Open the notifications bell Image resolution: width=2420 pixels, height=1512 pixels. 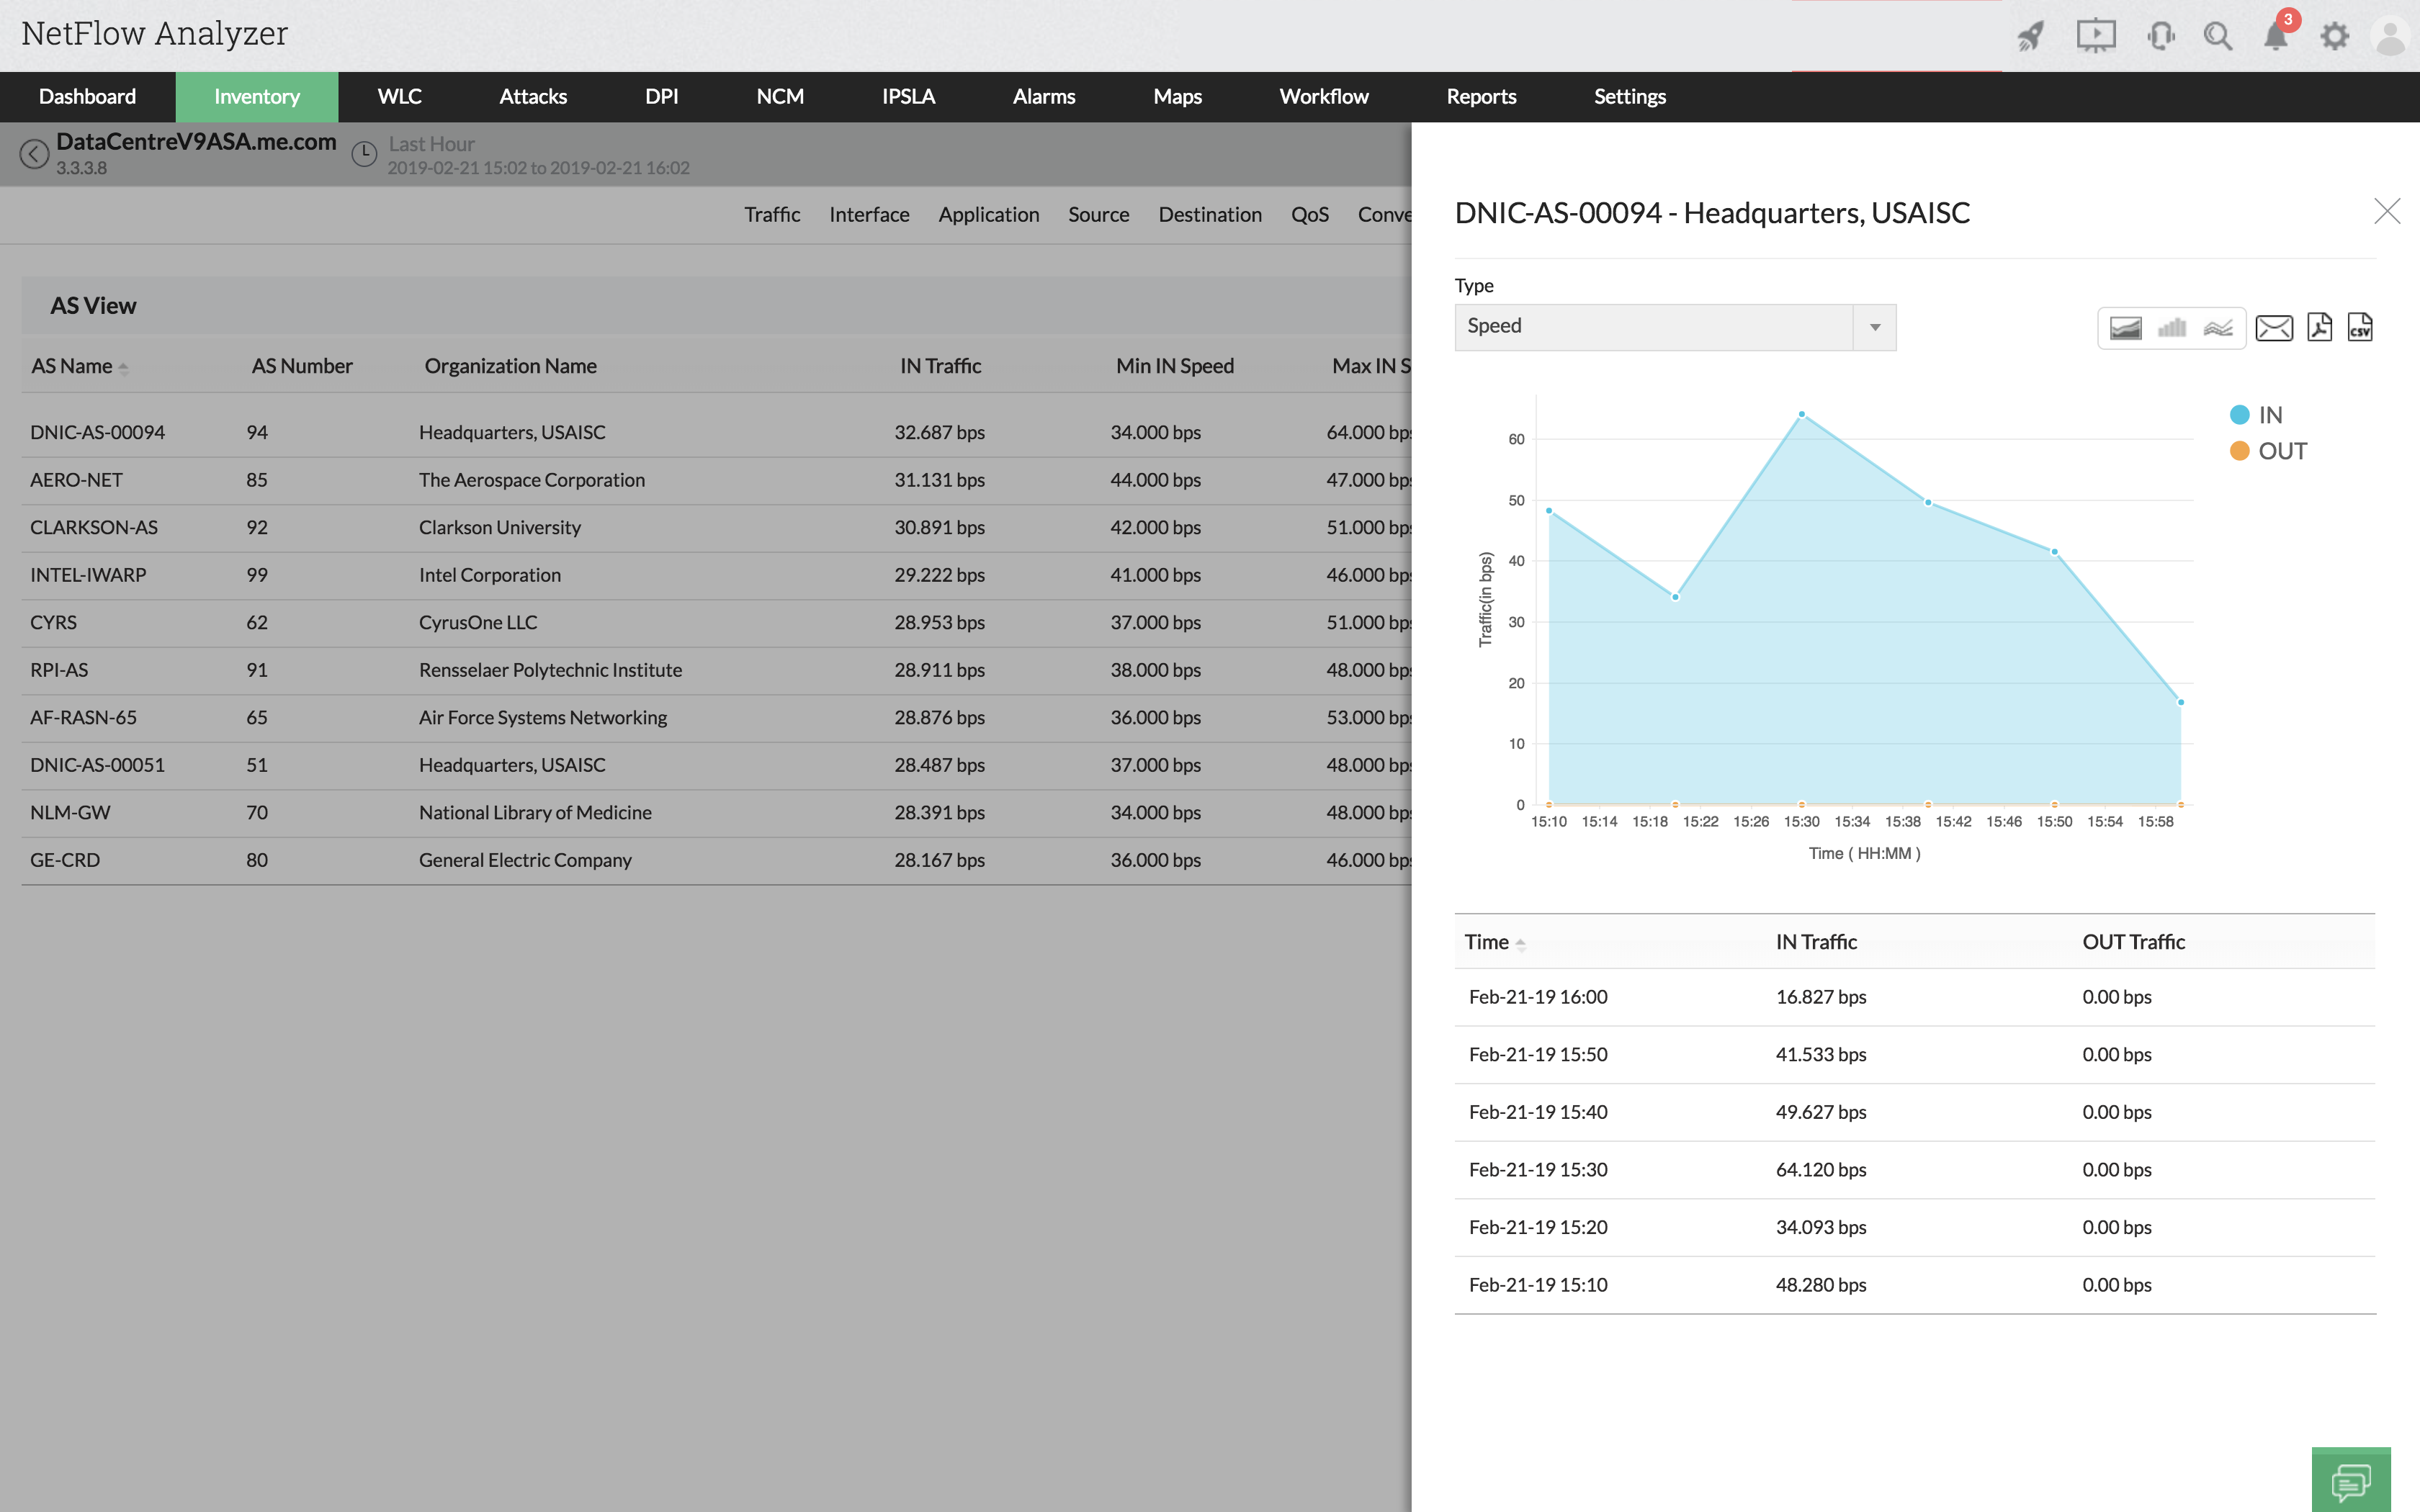tap(2275, 37)
